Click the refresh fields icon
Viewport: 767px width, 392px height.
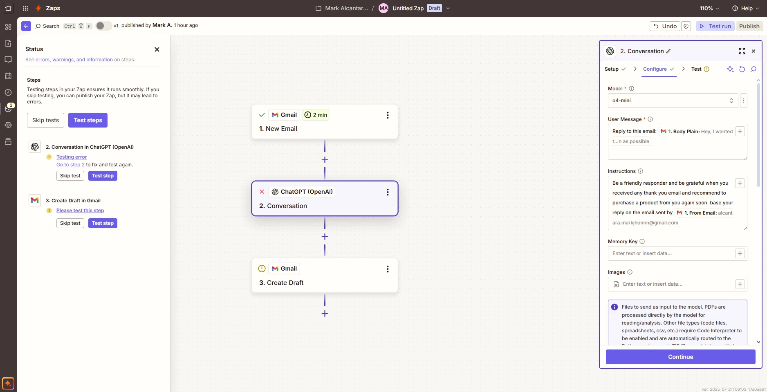pos(742,69)
